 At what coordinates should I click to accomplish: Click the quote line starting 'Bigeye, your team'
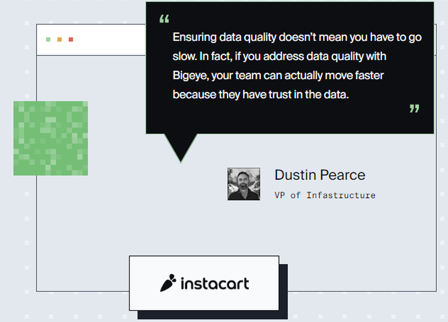pos(278,76)
